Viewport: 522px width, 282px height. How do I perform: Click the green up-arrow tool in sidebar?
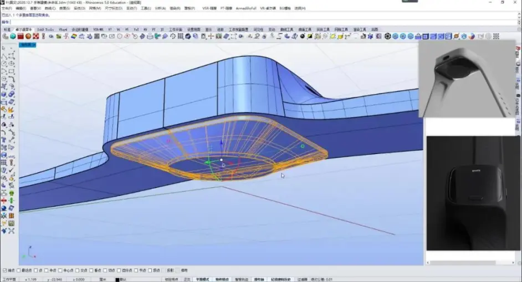11,201
